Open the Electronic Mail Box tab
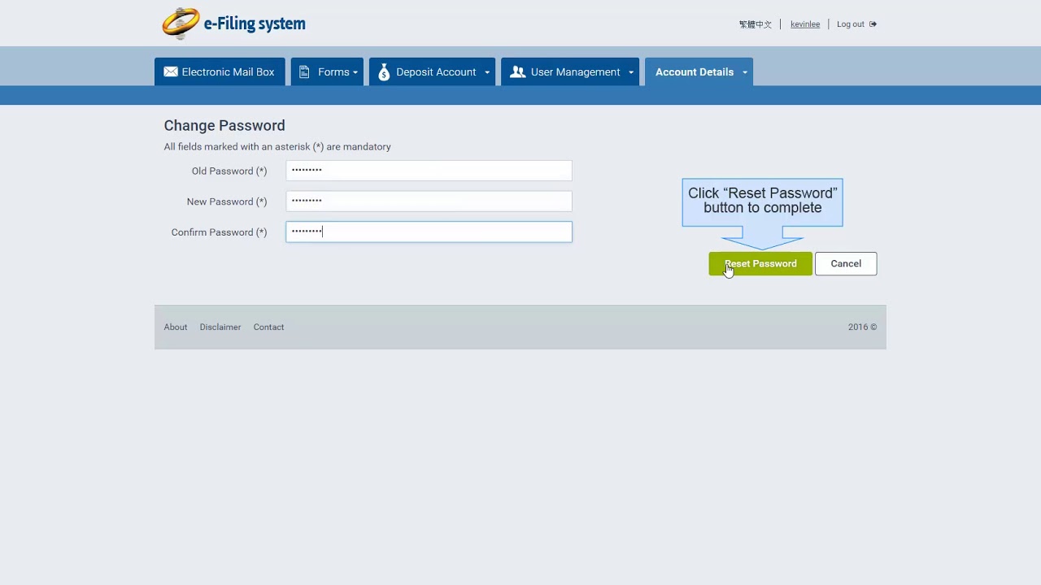Screen dimensions: 1041x585 click(x=220, y=71)
